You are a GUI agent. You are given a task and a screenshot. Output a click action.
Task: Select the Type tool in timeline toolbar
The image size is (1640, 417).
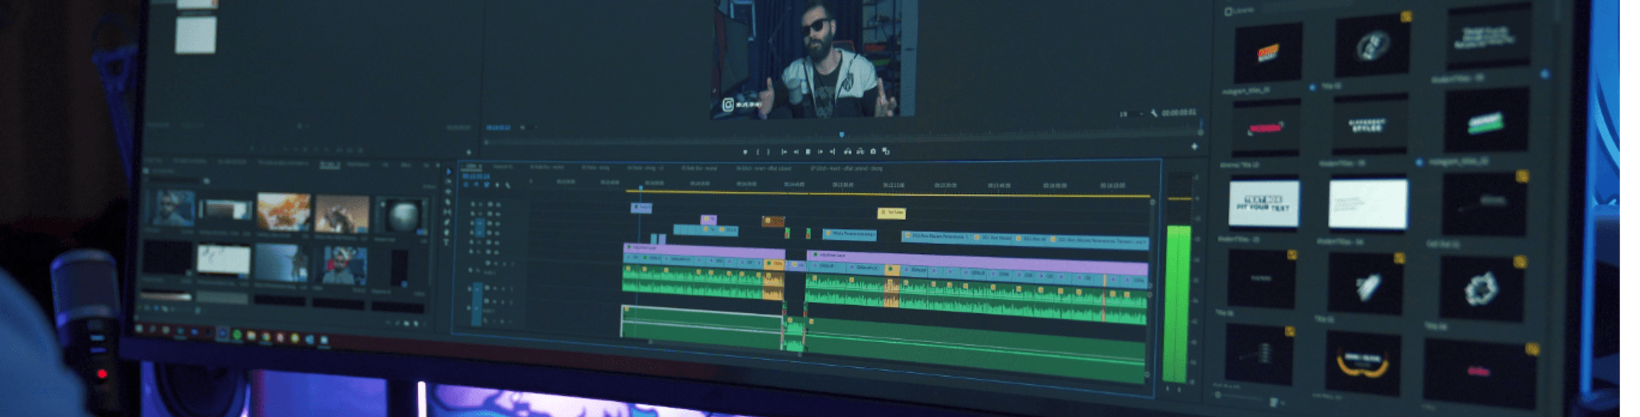pyautogui.click(x=447, y=242)
